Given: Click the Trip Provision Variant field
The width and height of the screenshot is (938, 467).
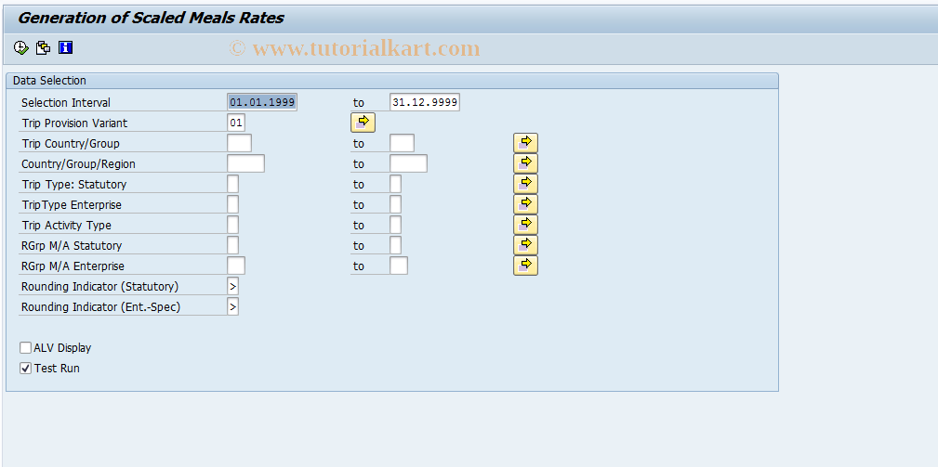Looking at the screenshot, I should [236, 123].
